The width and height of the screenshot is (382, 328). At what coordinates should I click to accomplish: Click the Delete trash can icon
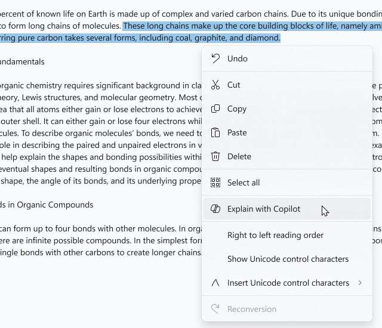tap(215, 156)
